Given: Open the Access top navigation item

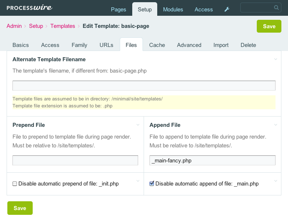Looking at the screenshot, I should pyautogui.click(x=204, y=10).
